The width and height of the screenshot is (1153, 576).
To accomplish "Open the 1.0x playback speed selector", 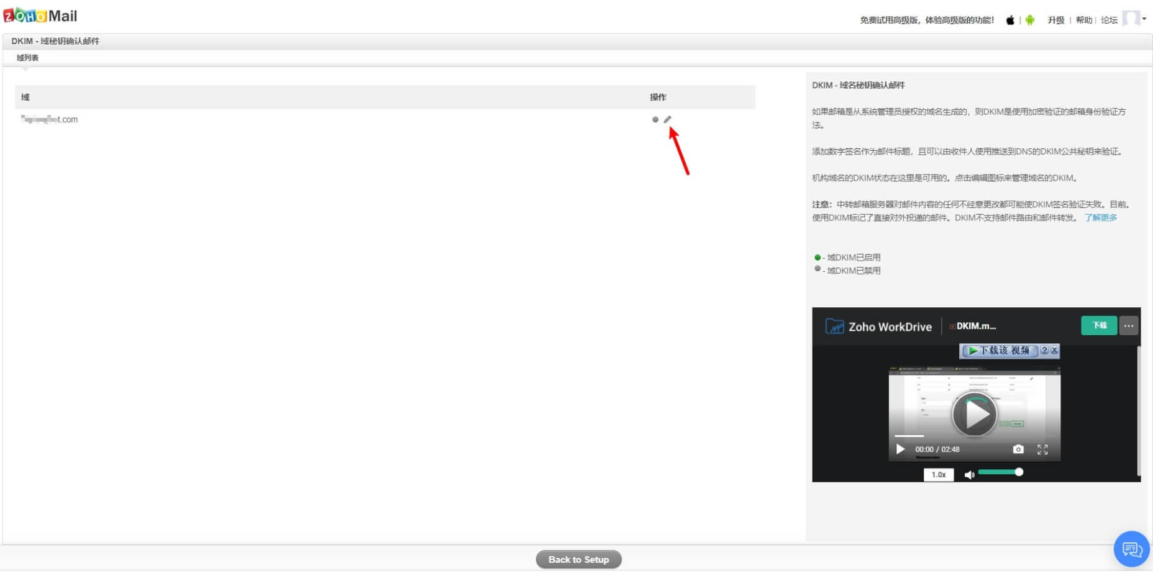I will [938, 474].
